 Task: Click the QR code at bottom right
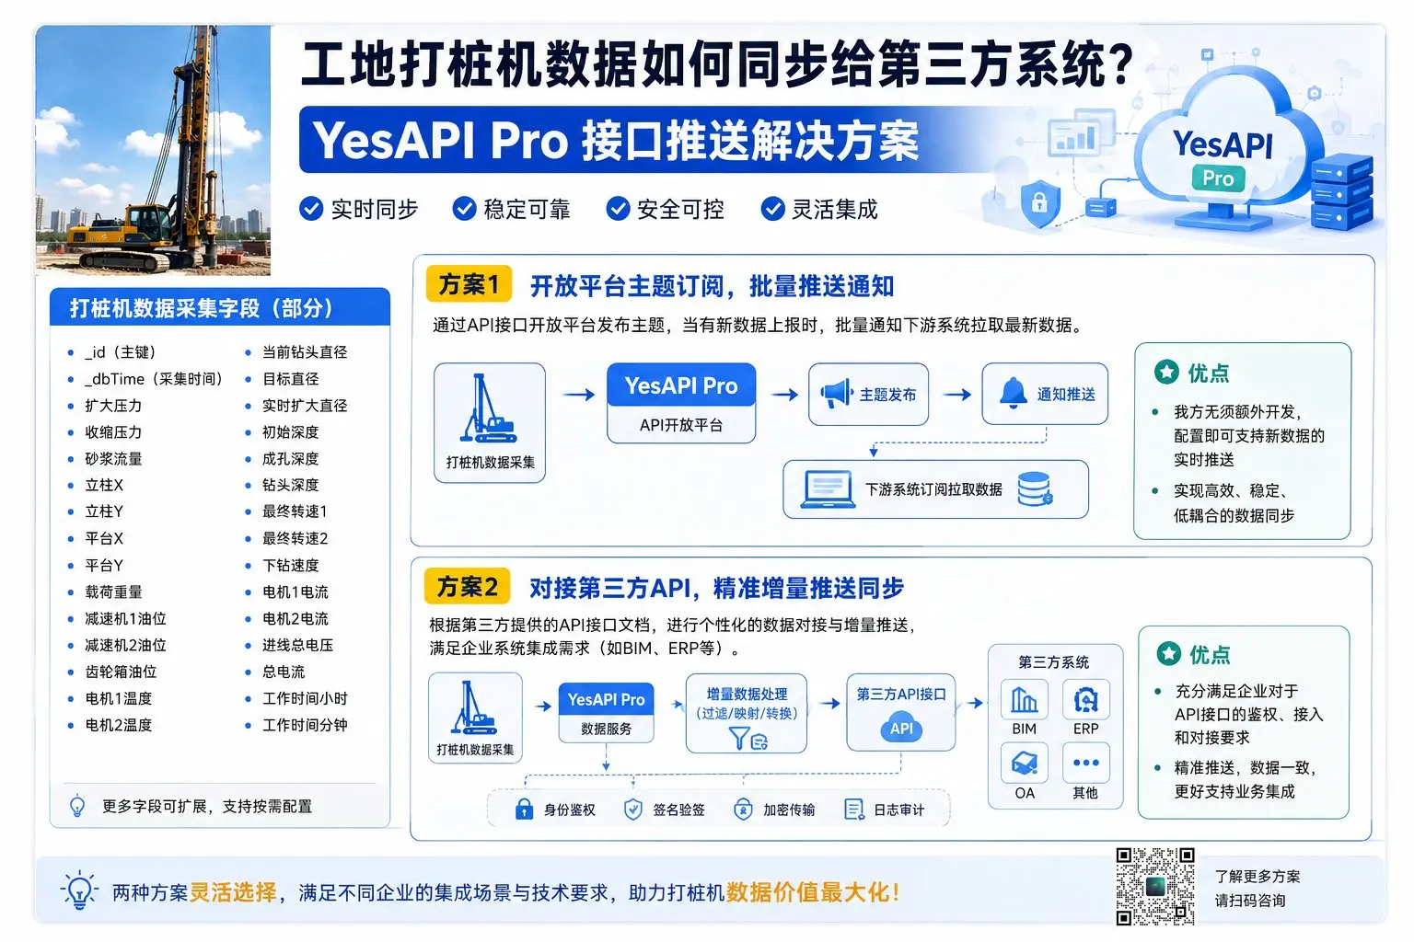pos(1155,887)
